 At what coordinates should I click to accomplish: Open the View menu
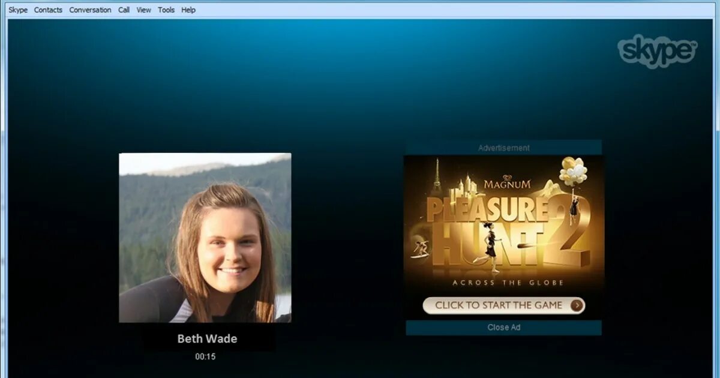[143, 10]
